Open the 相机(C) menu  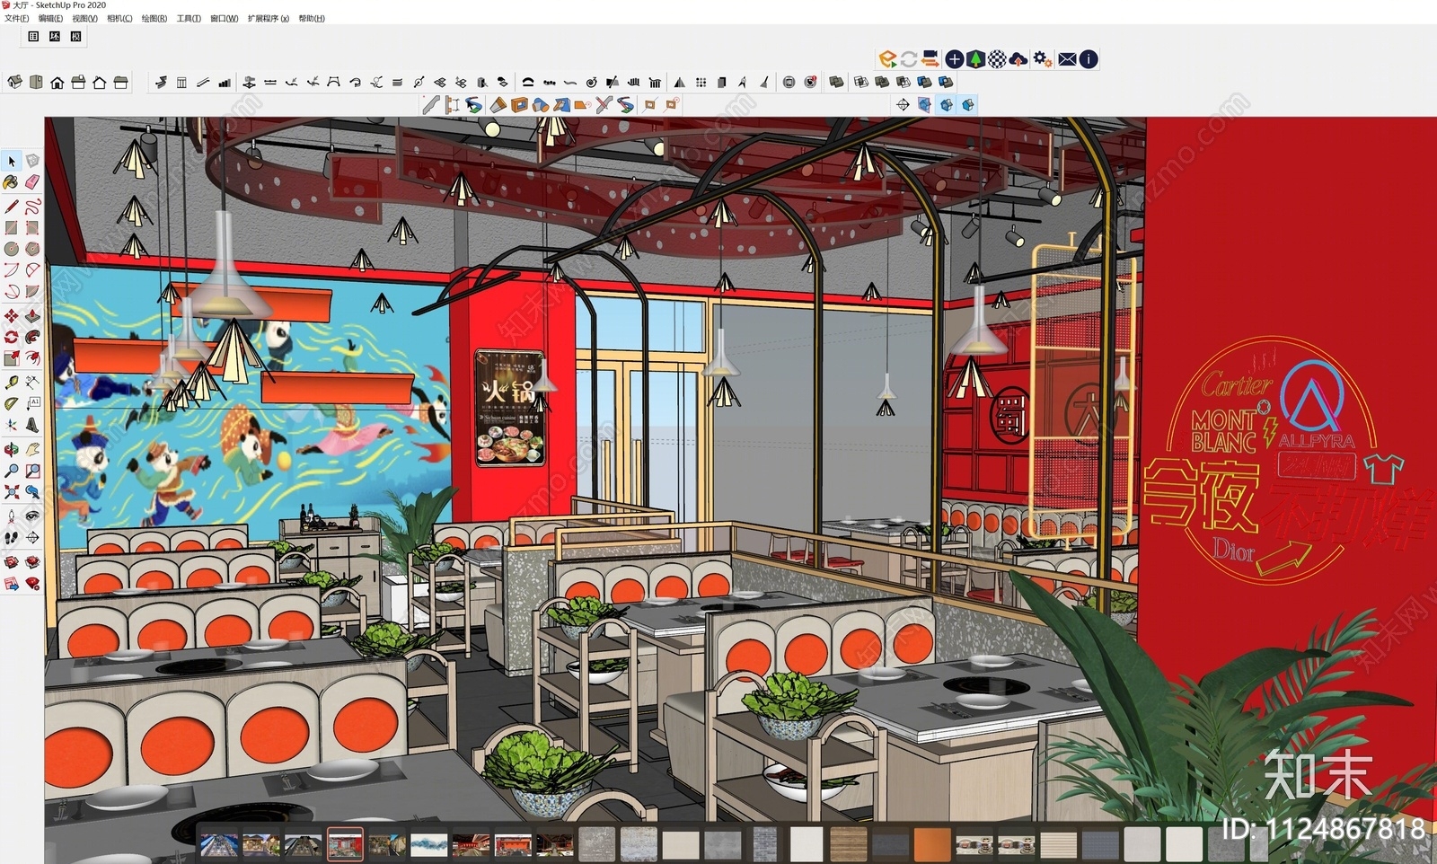tap(119, 18)
